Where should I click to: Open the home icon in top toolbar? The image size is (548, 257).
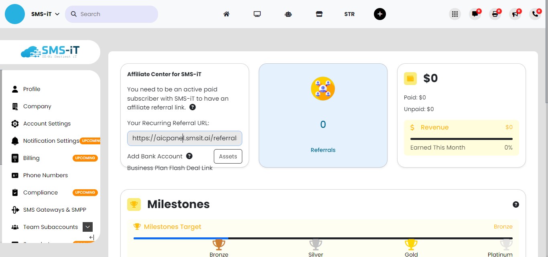(x=226, y=14)
